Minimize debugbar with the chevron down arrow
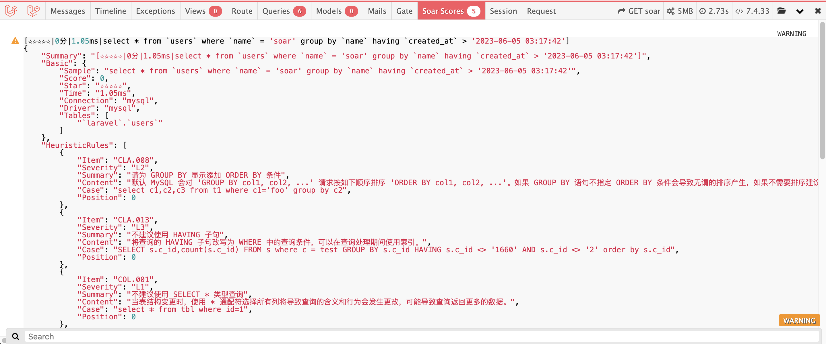The width and height of the screenshot is (826, 344). tap(800, 11)
